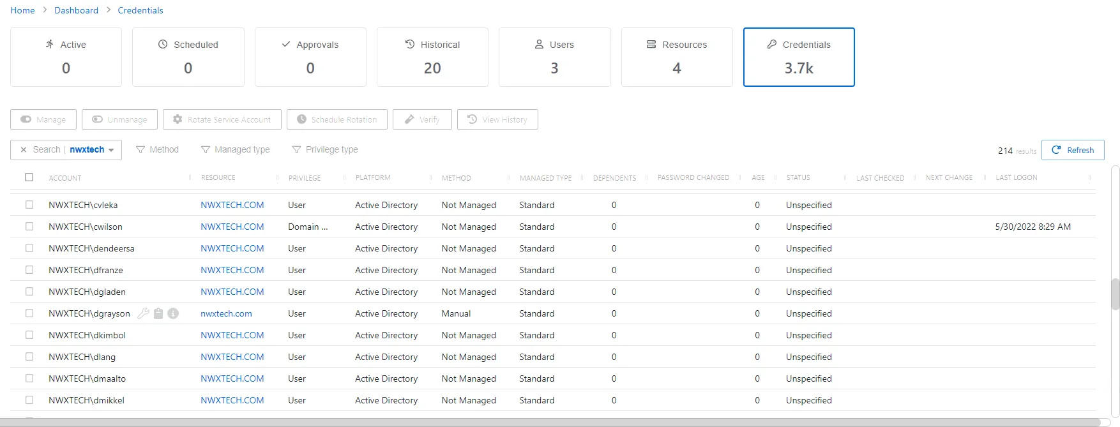Open the Historical tile
Screen dimensions: 1120x427
[432, 57]
